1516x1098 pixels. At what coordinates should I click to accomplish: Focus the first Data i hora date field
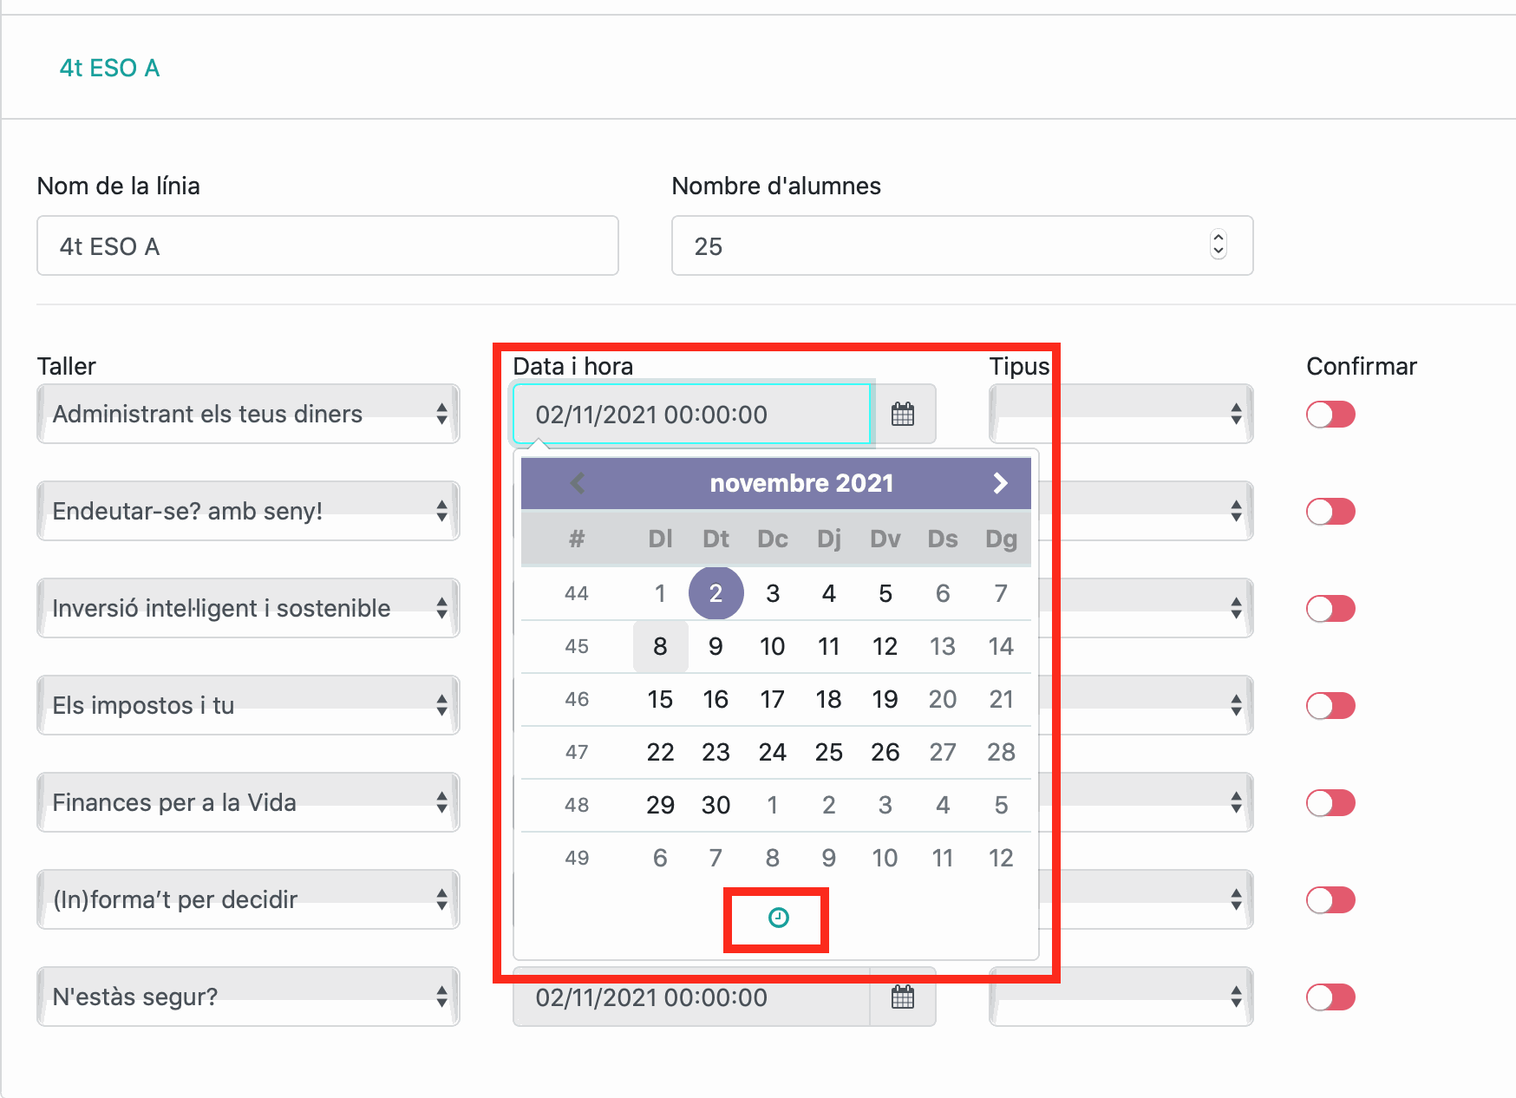[692, 414]
